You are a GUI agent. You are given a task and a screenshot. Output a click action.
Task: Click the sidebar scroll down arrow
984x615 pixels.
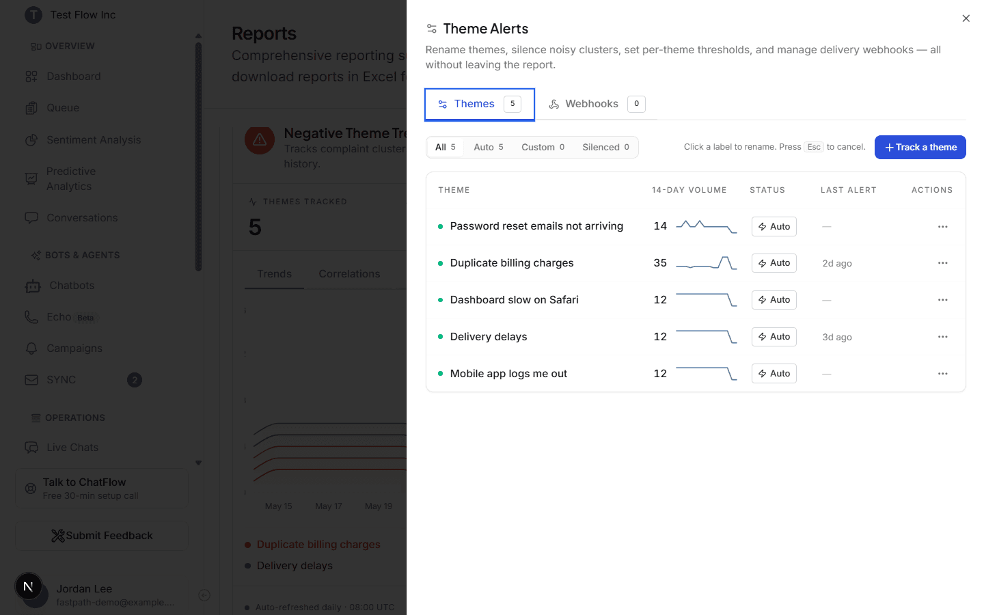pos(198,463)
